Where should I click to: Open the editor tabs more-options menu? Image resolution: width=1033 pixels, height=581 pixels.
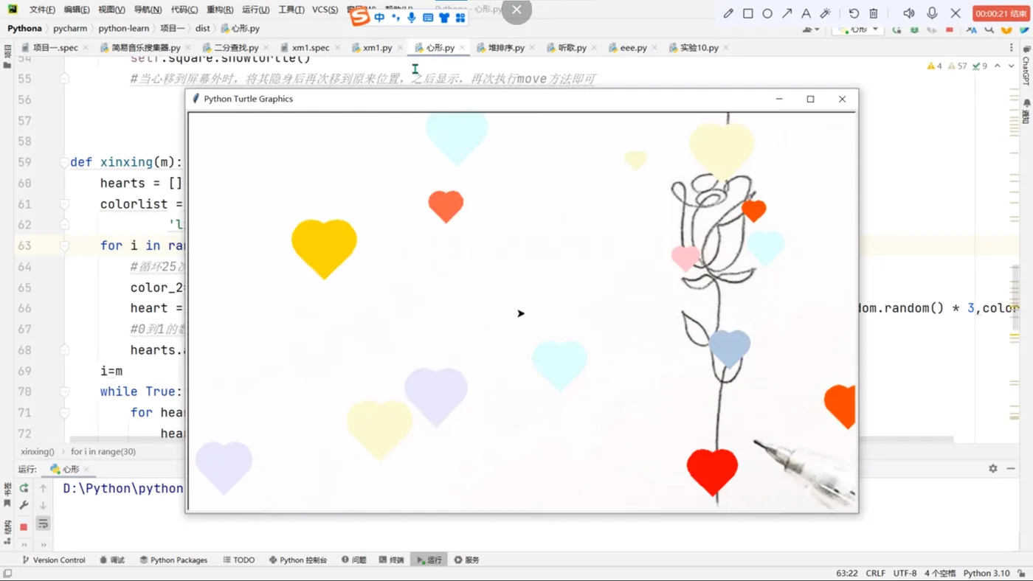click(1012, 47)
